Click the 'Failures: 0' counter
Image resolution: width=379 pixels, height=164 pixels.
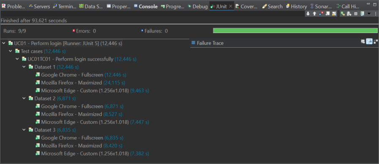pyautogui.click(x=155, y=31)
